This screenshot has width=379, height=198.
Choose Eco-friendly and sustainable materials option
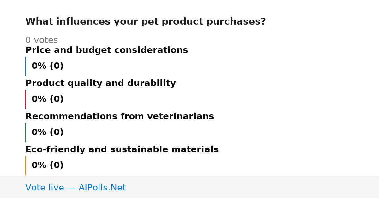[x=122, y=149]
